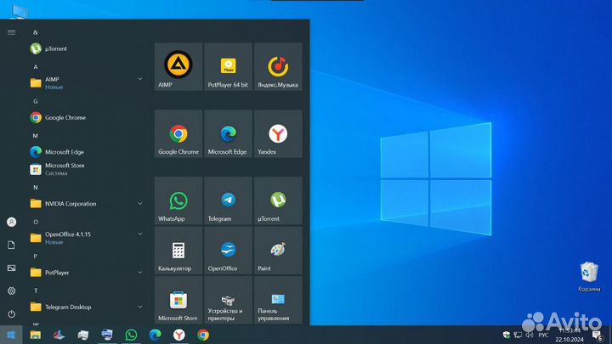612x344 pixels.
Task: Launch the PotPlayer 64 bit tile
Action: (228, 67)
